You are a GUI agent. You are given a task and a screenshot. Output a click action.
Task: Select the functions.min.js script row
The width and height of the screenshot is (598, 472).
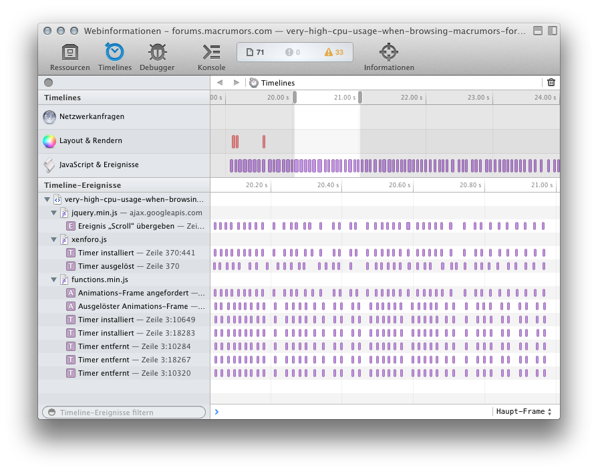(x=124, y=279)
